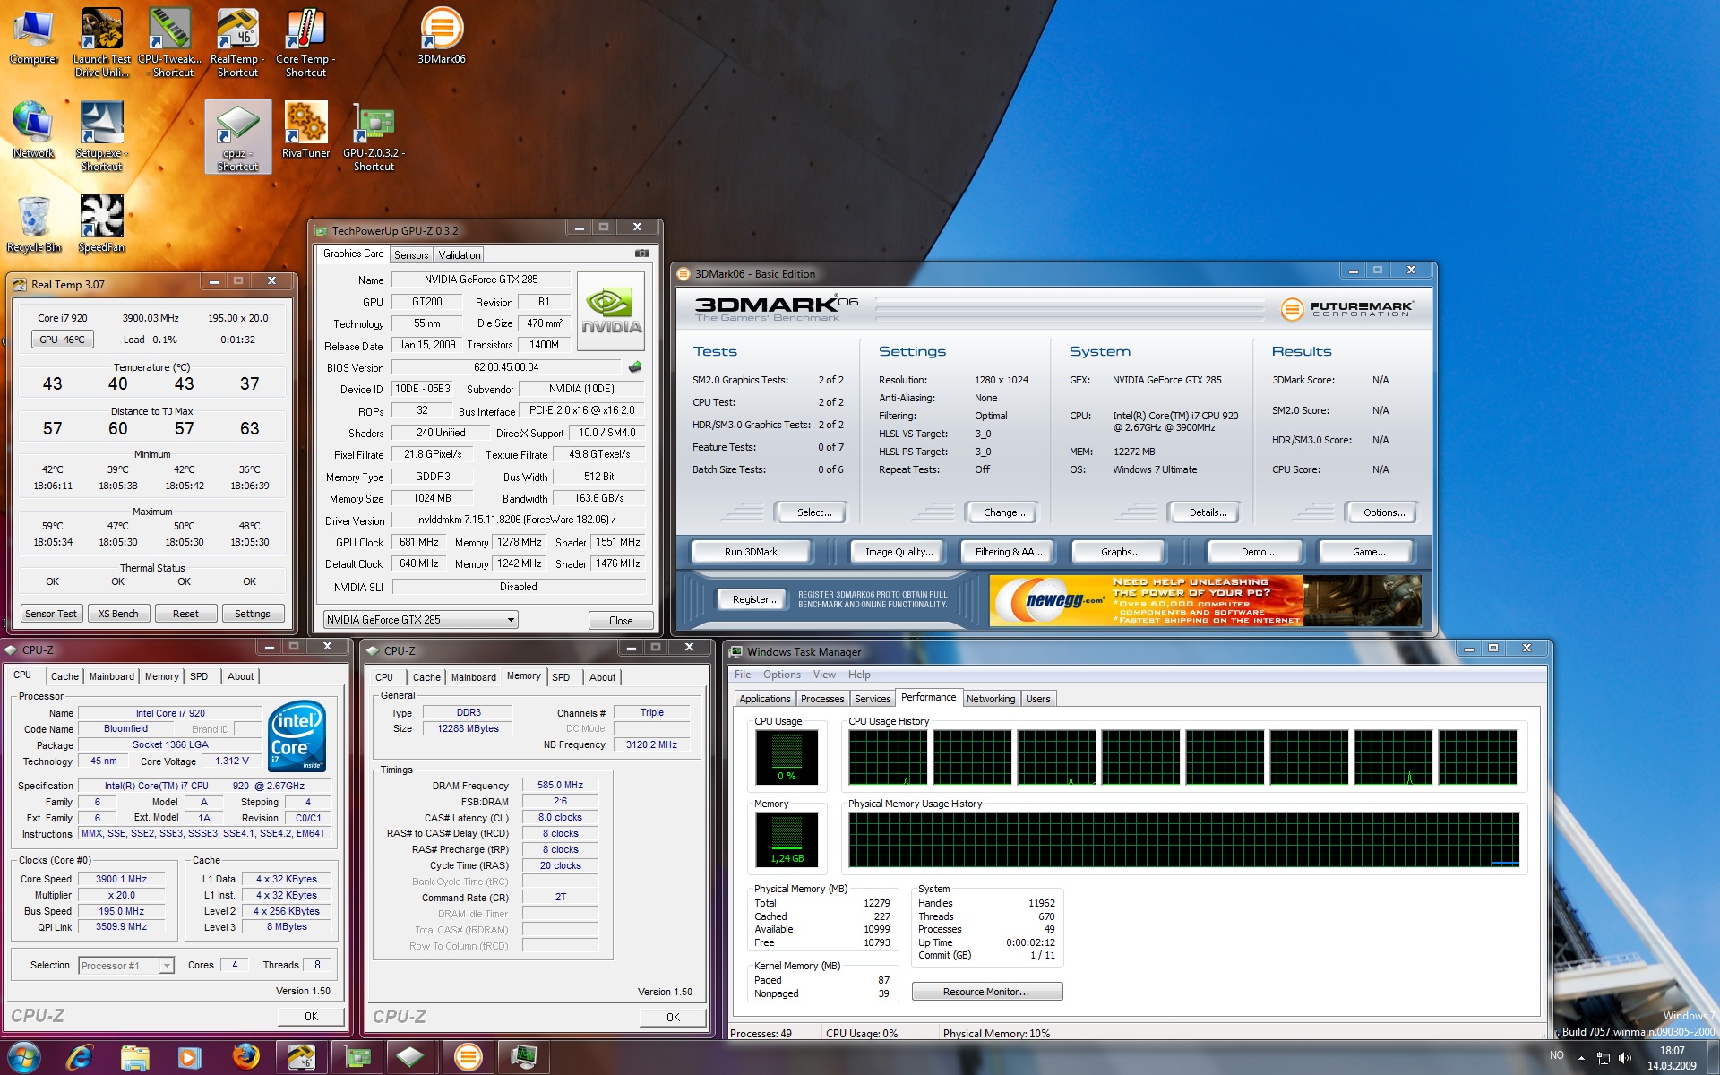Open Mainboard tab in left CPU-Z window
1720x1075 pixels.
coord(112,676)
